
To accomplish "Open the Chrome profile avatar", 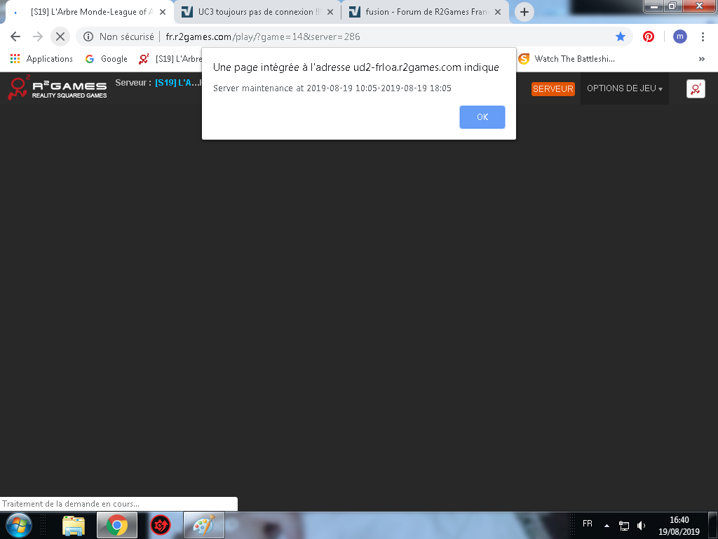I will (679, 36).
